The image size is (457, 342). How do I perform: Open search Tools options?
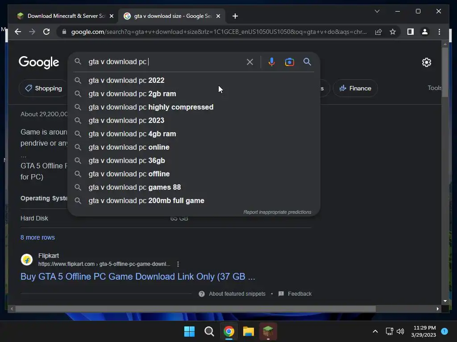pos(434,88)
